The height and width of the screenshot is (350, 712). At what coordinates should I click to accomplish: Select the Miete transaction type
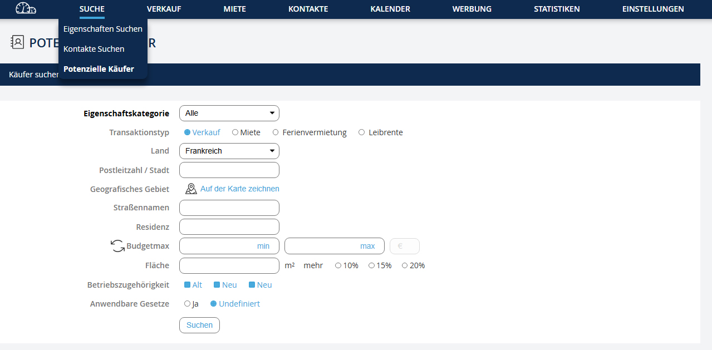(235, 132)
